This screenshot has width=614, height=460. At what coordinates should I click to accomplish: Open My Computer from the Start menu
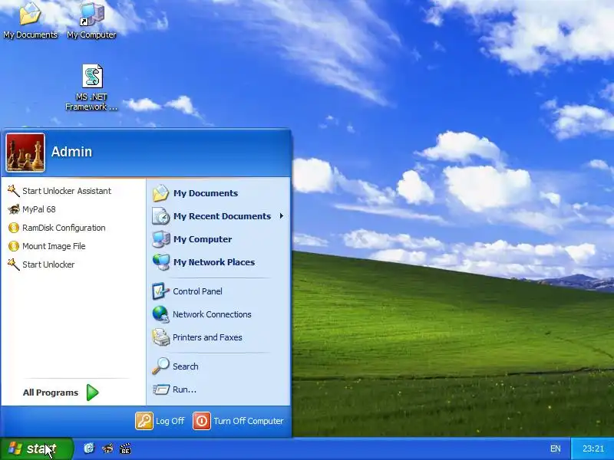(219, 239)
